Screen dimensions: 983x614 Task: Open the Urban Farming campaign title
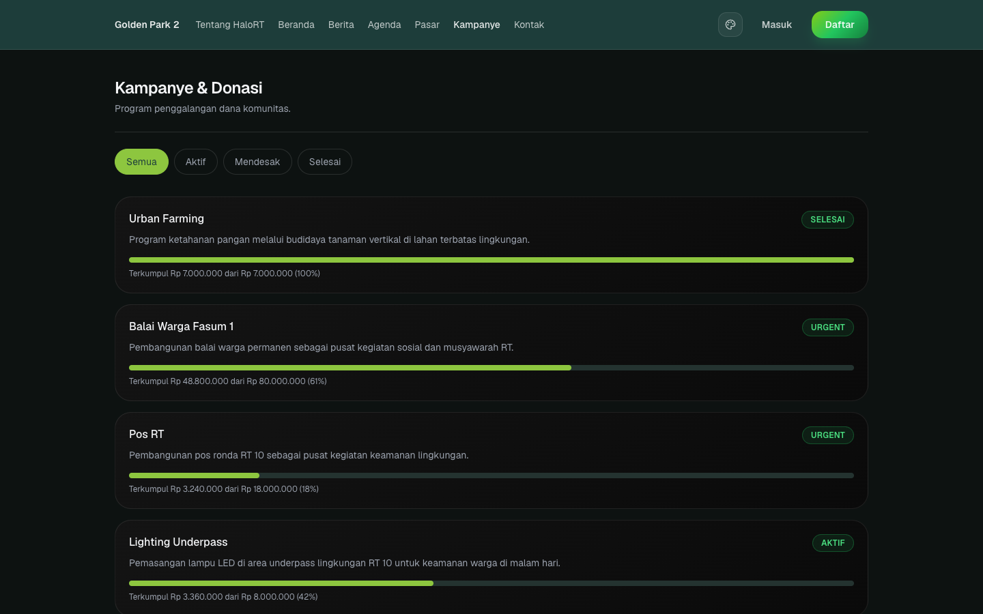coord(167,218)
